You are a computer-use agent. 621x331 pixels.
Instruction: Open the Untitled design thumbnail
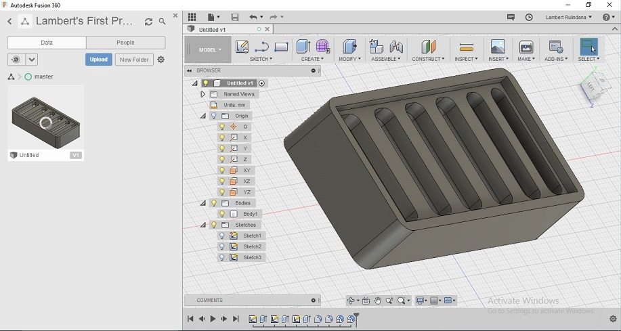tap(45, 122)
